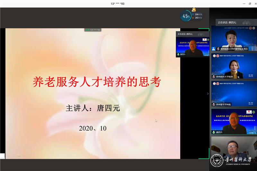Restore down the meeting window
257x171 pixels.
click(250, 4)
